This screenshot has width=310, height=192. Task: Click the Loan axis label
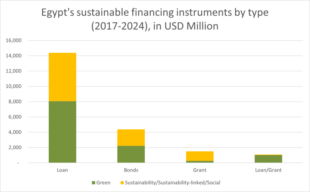(62, 170)
